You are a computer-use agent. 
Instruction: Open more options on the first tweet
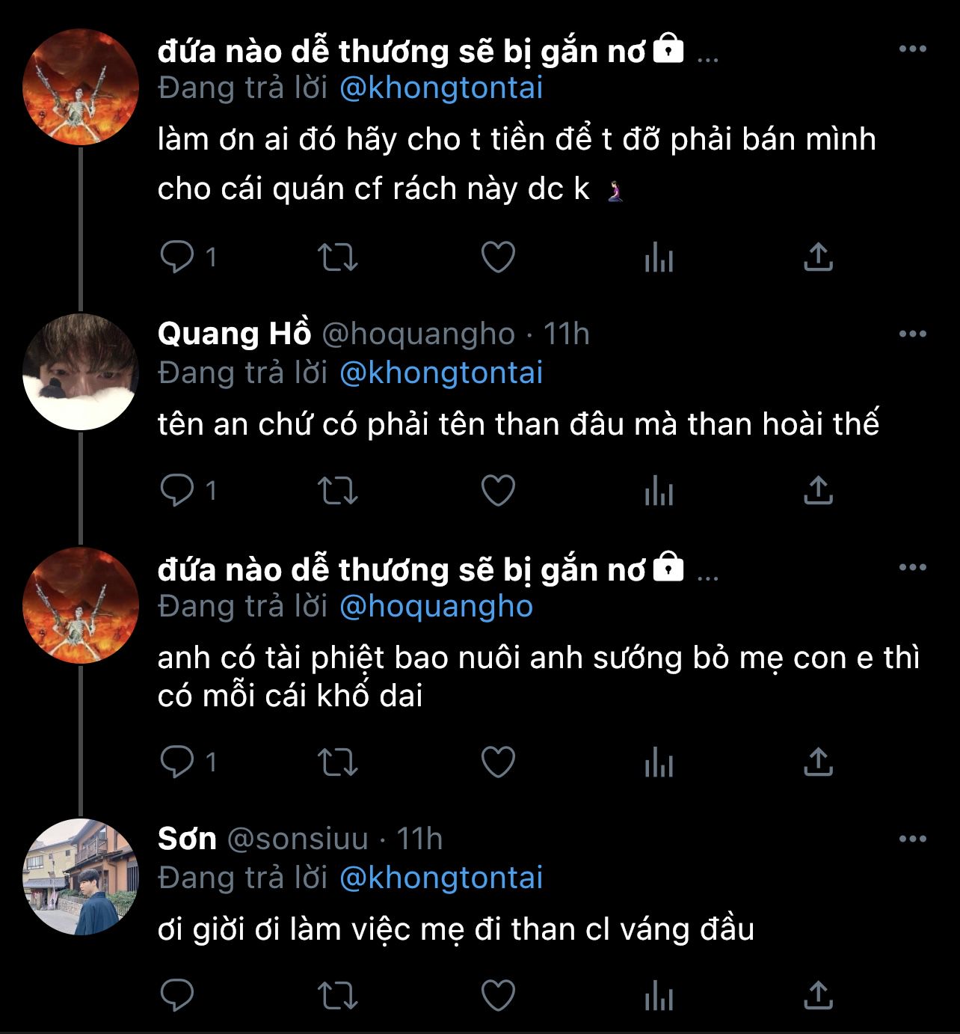pyautogui.click(x=912, y=49)
